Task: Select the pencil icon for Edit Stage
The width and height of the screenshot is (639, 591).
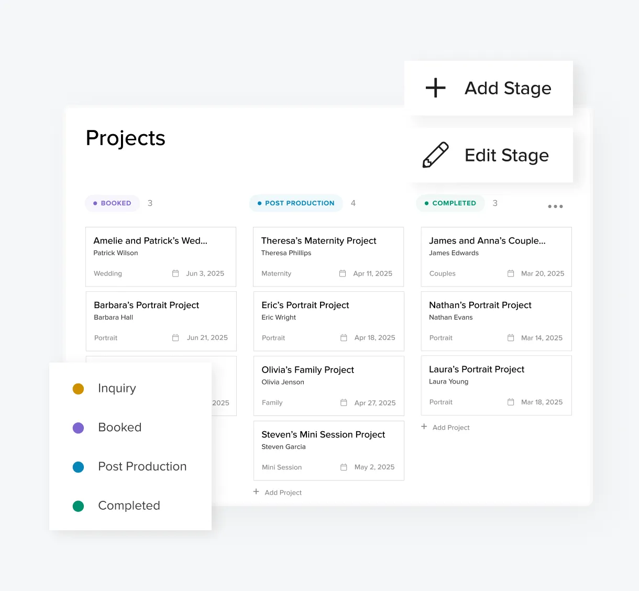Action: 435,155
